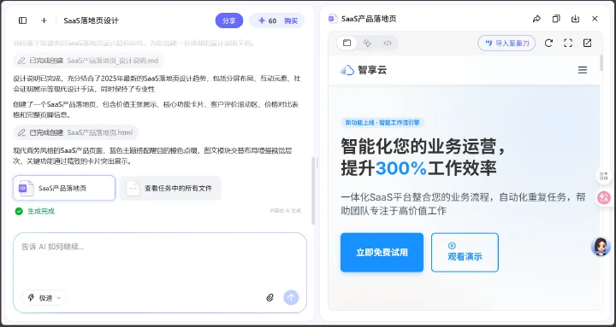Open the assistant avatar on right edge
Screen dimensions: 616x327
tap(601, 247)
